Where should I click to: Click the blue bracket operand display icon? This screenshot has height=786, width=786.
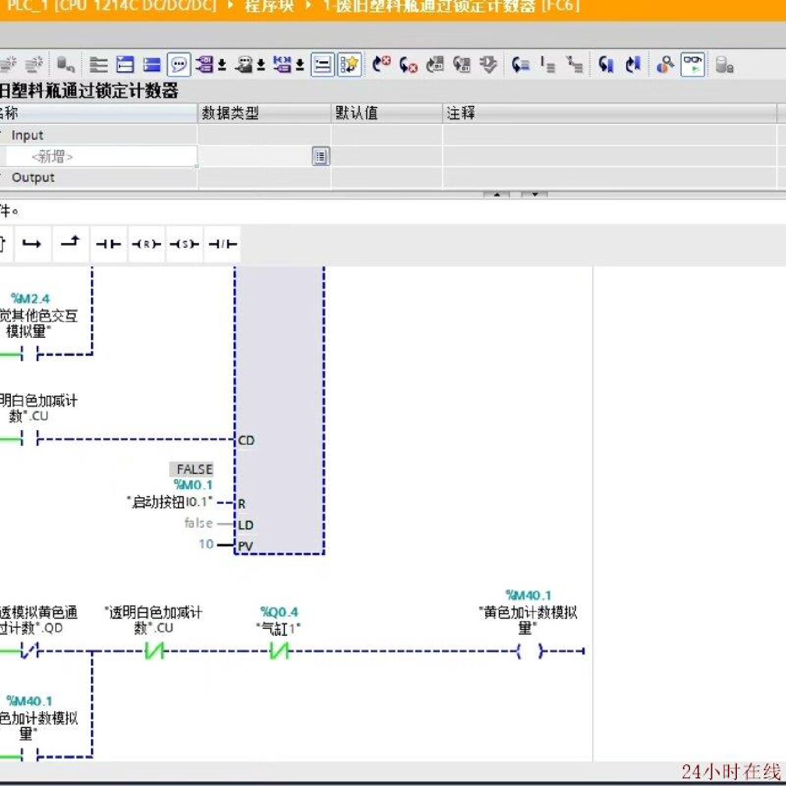pos(282,65)
